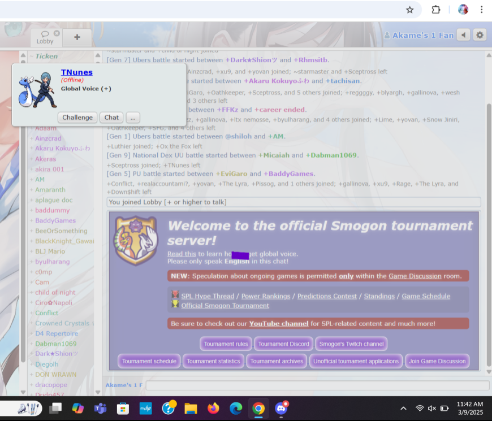Open Microsoft Store from the taskbar
Viewport: 492px width, 421px height.
[x=123, y=408]
